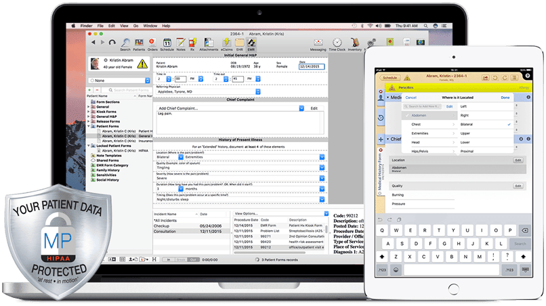Tap the Schedule button on iPad
The height and width of the screenshot is (306, 546).
390,78
